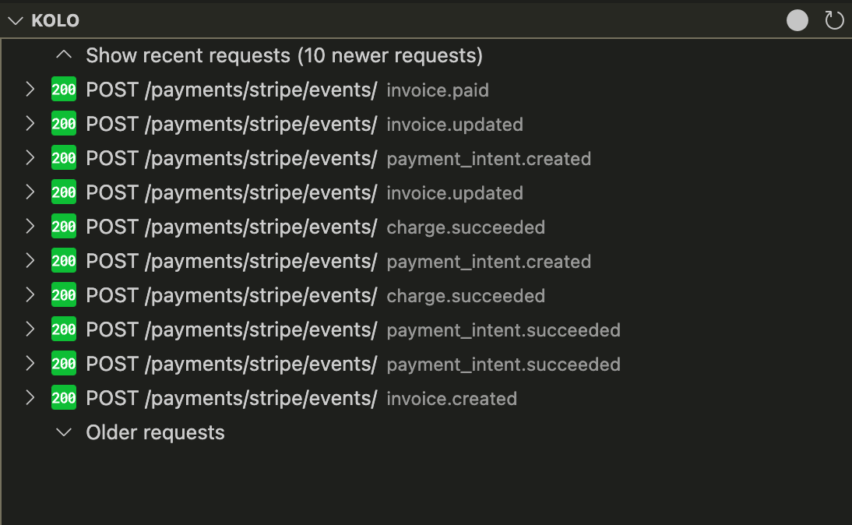
Task: Click the 200 badge on second charge.succeeded request
Action: click(x=63, y=295)
